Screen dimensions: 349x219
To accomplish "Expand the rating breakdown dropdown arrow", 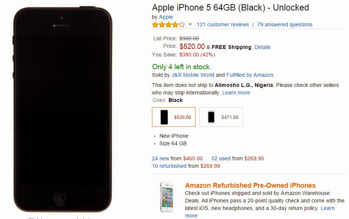I will [190, 25].
